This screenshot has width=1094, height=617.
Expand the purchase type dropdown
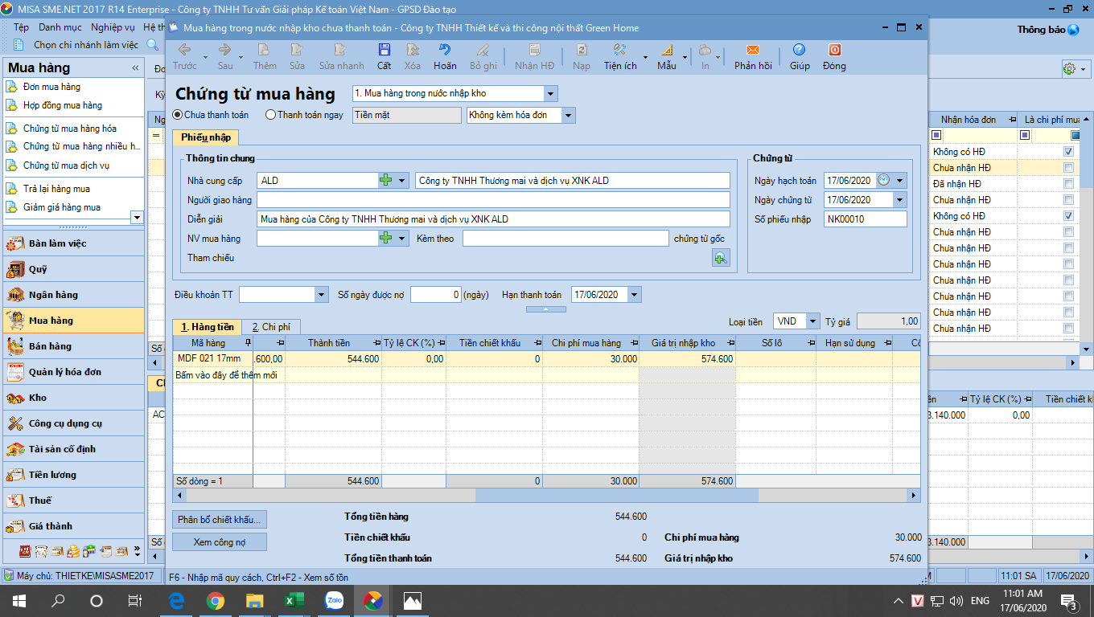coord(550,94)
